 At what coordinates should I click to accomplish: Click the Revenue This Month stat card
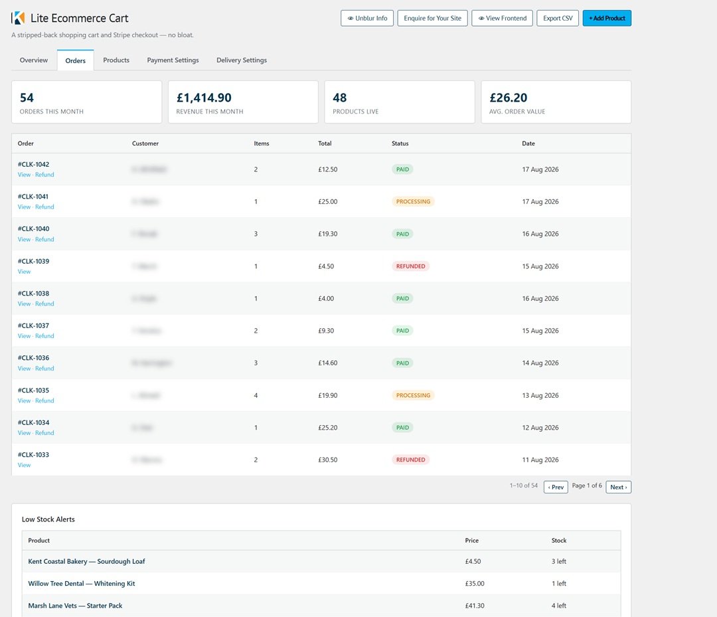(243, 102)
